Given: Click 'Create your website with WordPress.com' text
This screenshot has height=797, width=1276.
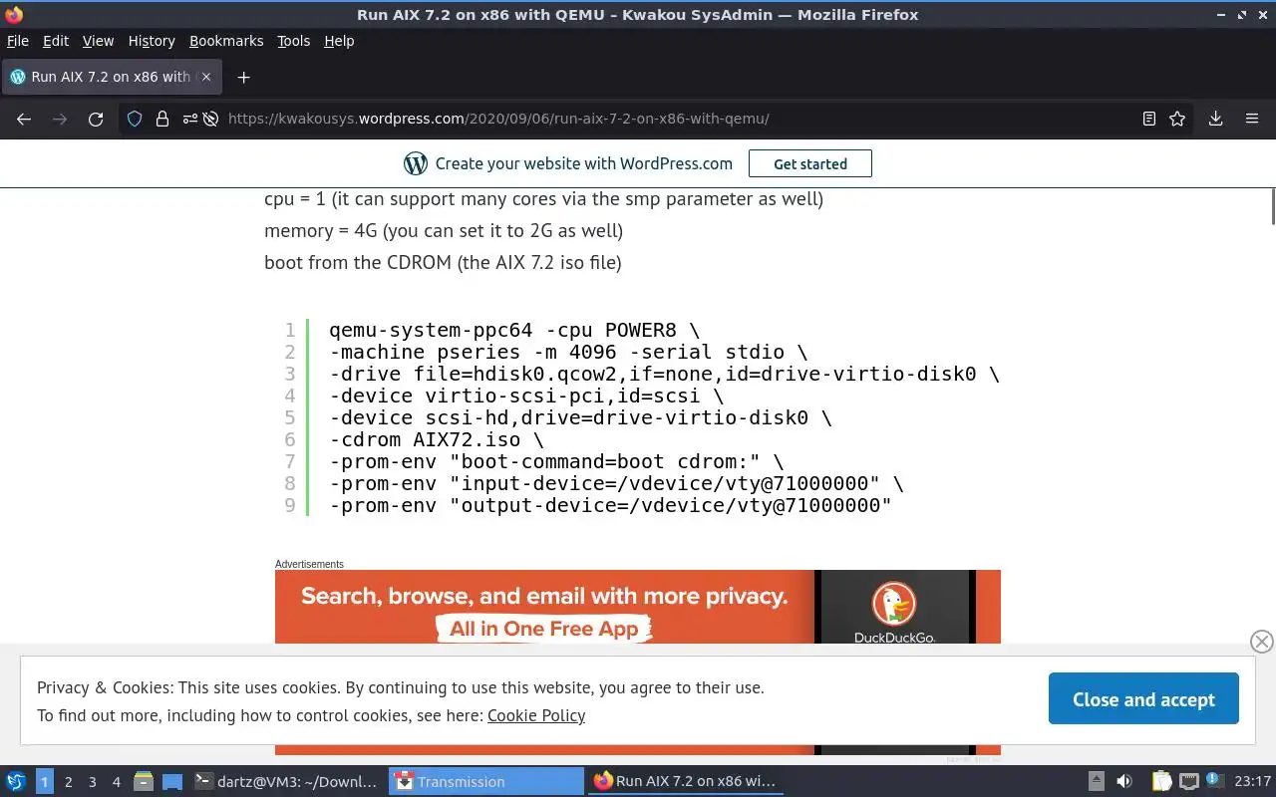Looking at the screenshot, I should coord(584,163).
